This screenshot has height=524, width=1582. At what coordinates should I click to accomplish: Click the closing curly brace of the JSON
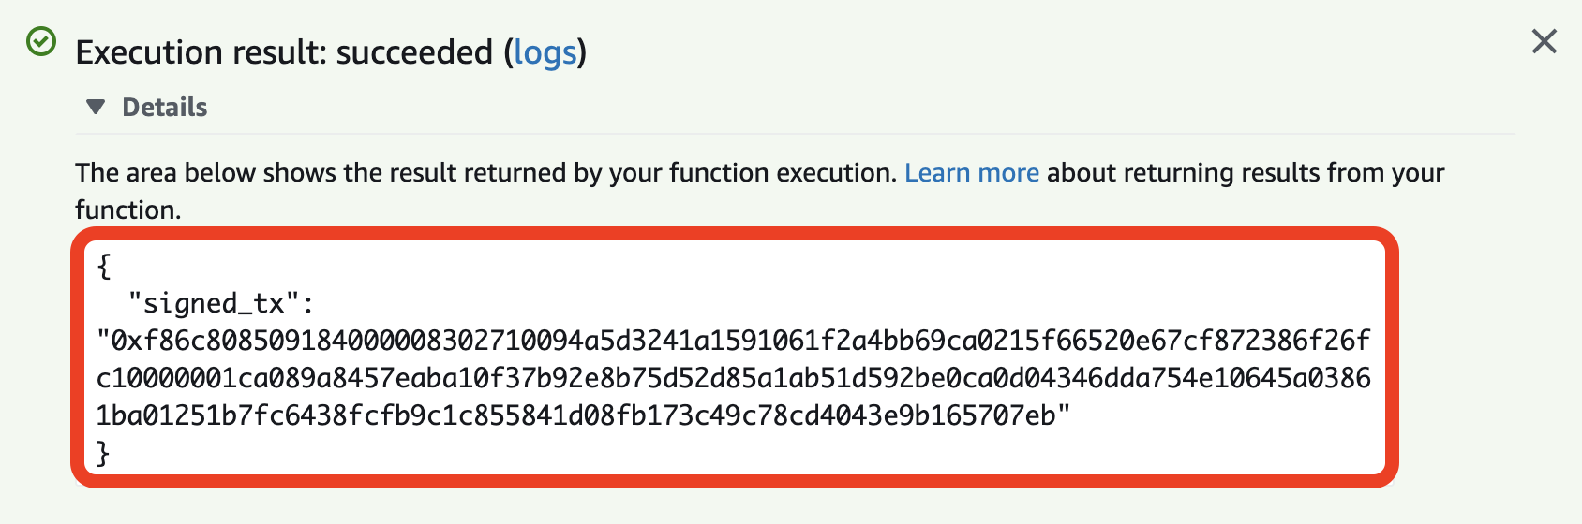pyautogui.click(x=104, y=453)
